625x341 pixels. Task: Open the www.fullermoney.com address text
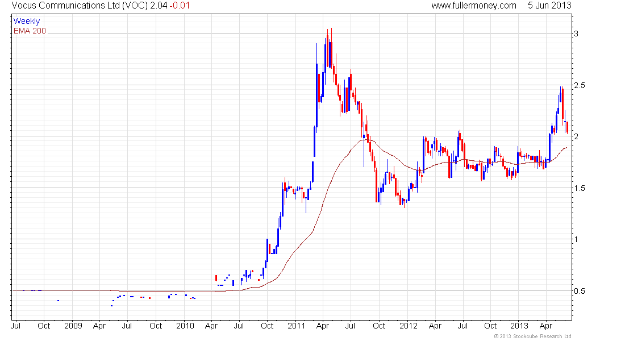pos(473,6)
